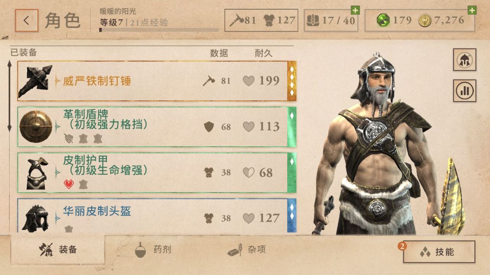
Task: Tap the iron mace weapon thumbnail
Action: 35,81
